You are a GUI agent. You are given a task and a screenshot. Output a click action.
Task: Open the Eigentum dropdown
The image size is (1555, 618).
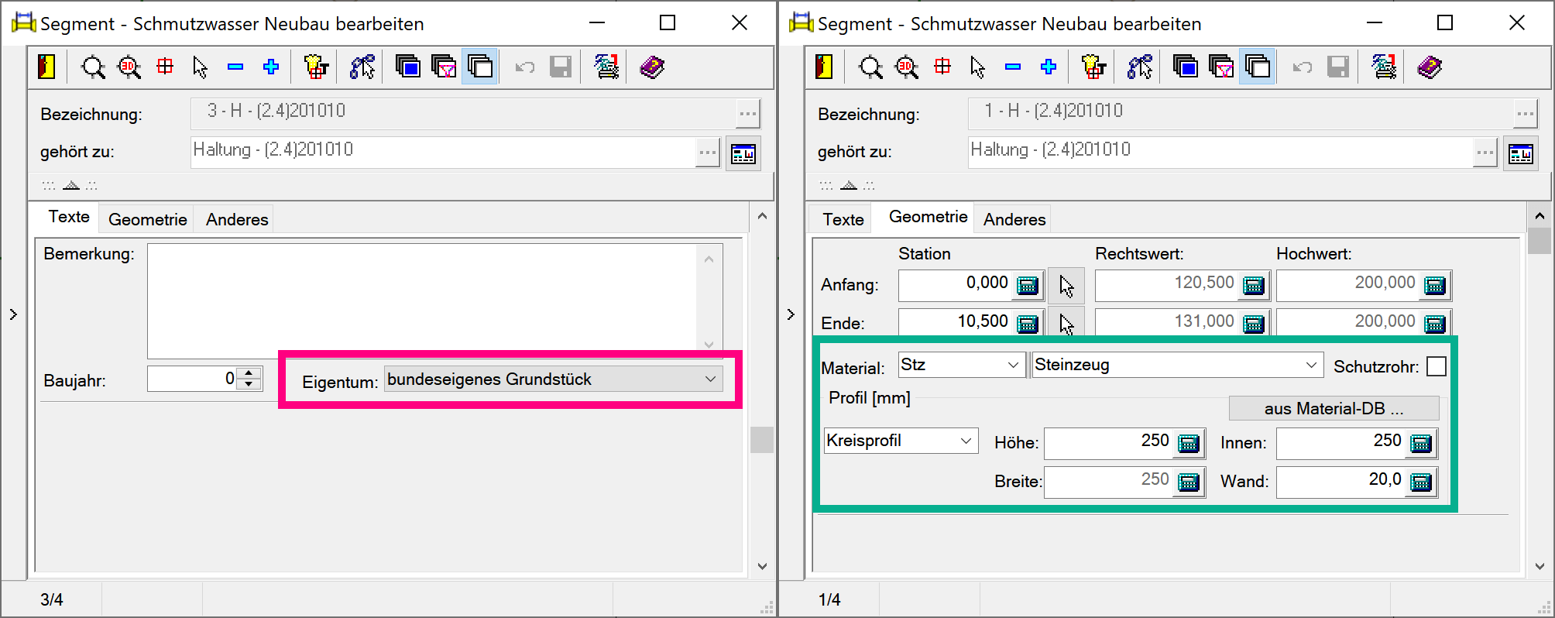(x=709, y=379)
